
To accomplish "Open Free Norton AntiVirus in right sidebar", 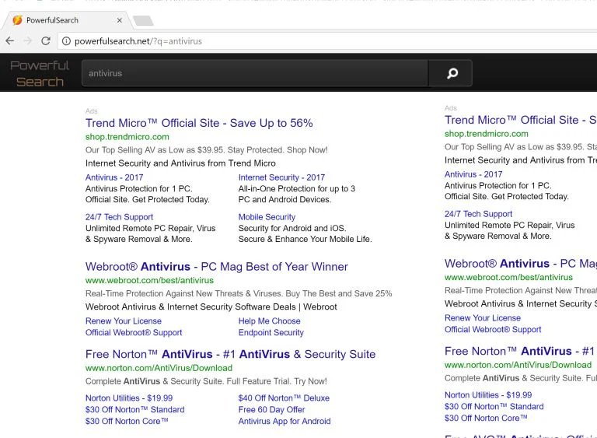I will (521, 351).
